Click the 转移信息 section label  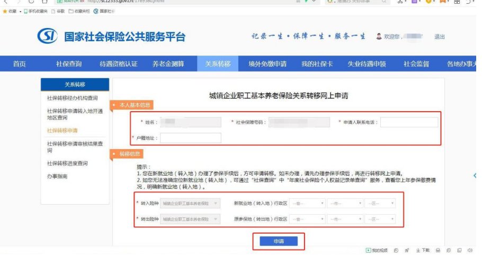click(127, 154)
